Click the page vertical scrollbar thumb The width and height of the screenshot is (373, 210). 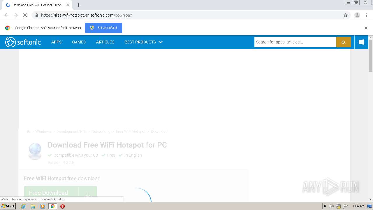[371, 55]
